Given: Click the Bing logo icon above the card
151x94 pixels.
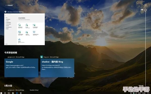Looking at the screenshot, I should pyautogui.click(x=42, y=57).
